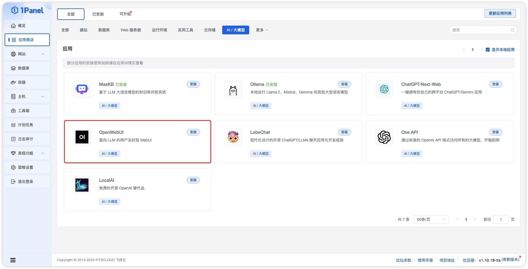Screen dimensions: 528x269
Task: Open the 论坛求助 link
Action: [x=404, y=260]
